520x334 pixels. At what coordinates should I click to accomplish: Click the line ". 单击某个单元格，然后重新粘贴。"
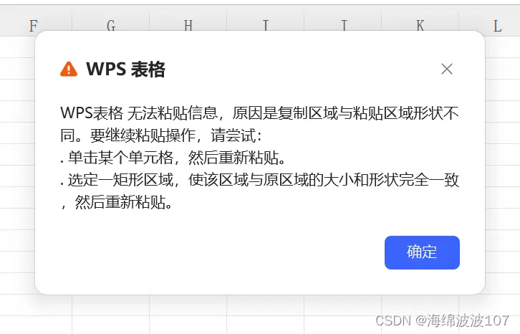(x=173, y=158)
